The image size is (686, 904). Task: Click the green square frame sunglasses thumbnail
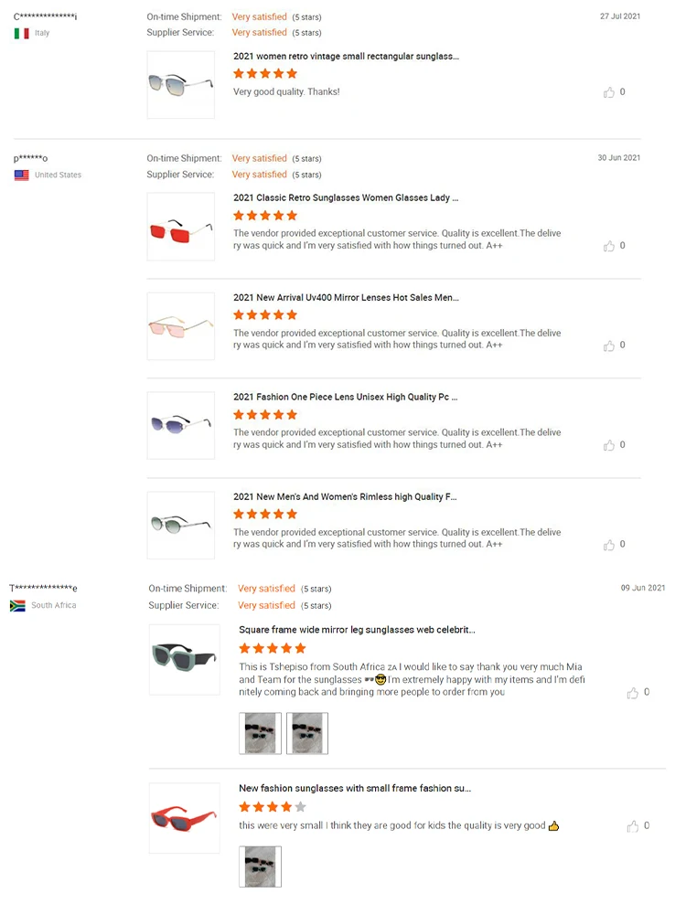185,658
